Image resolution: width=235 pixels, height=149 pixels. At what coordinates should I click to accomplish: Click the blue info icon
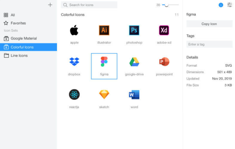click(x=221, y=5)
